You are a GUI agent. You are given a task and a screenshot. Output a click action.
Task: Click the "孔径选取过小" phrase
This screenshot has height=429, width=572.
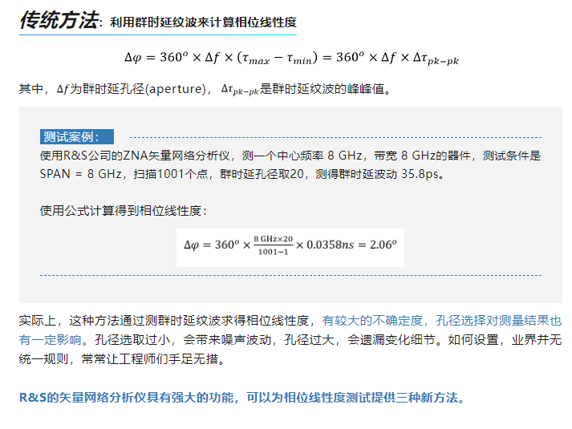[133, 339]
